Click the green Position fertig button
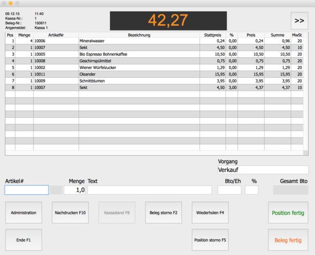This screenshot has width=315, height=255. click(288, 212)
